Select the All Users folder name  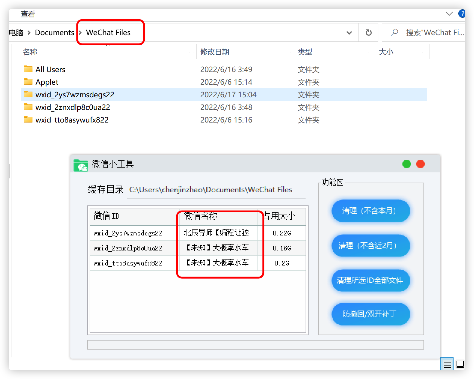[x=50, y=69]
